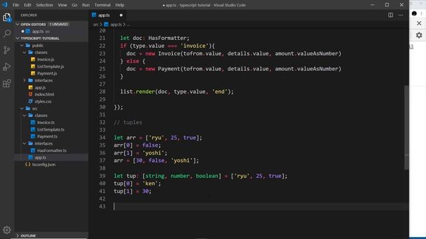Collapse the TYPESCRIPT-TUTORIAL section
This screenshot has width=426, height=239.
point(18,39)
